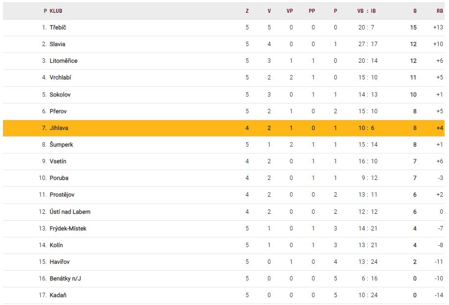
Task: Open the Sokolov team entry
Action: click(x=60, y=95)
